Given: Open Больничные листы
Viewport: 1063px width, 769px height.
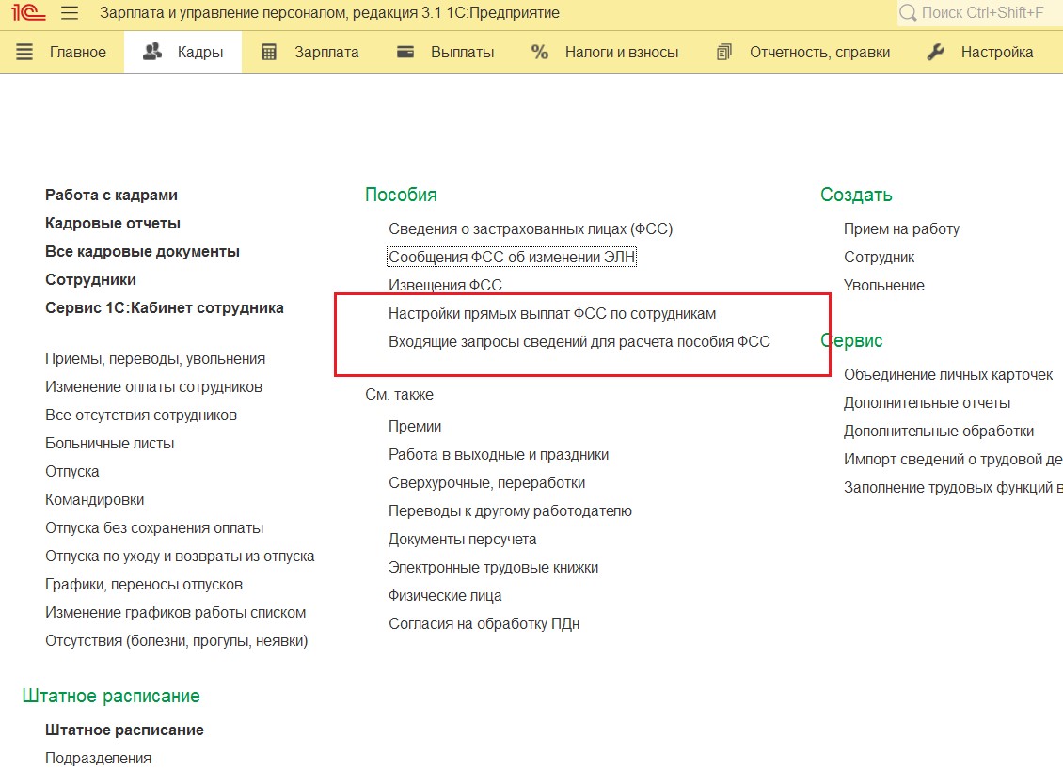Looking at the screenshot, I should point(110,444).
